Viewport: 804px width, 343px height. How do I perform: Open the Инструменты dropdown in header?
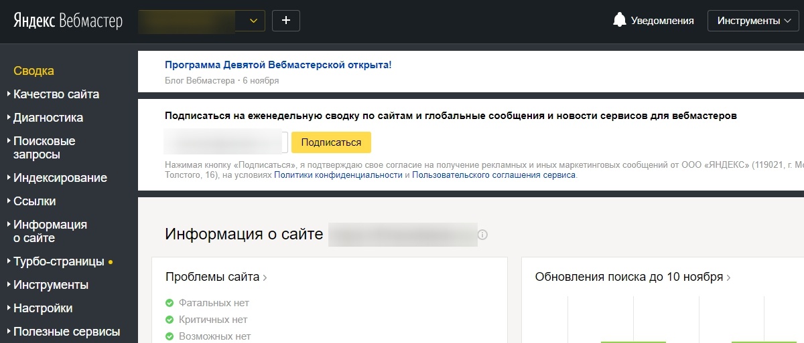pyautogui.click(x=754, y=21)
